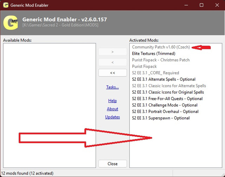Check for Updates link

[x=112, y=117]
